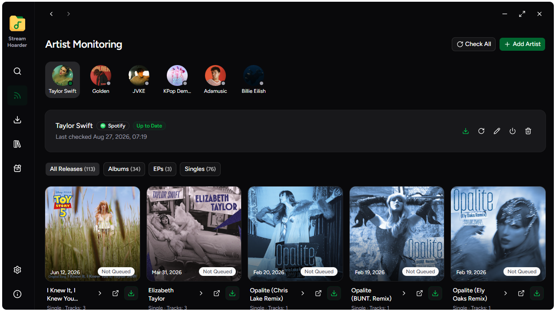This screenshot has width=556, height=311.
Task: Download Opalite (BUNT. Remix)
Action: pos(435,294)
